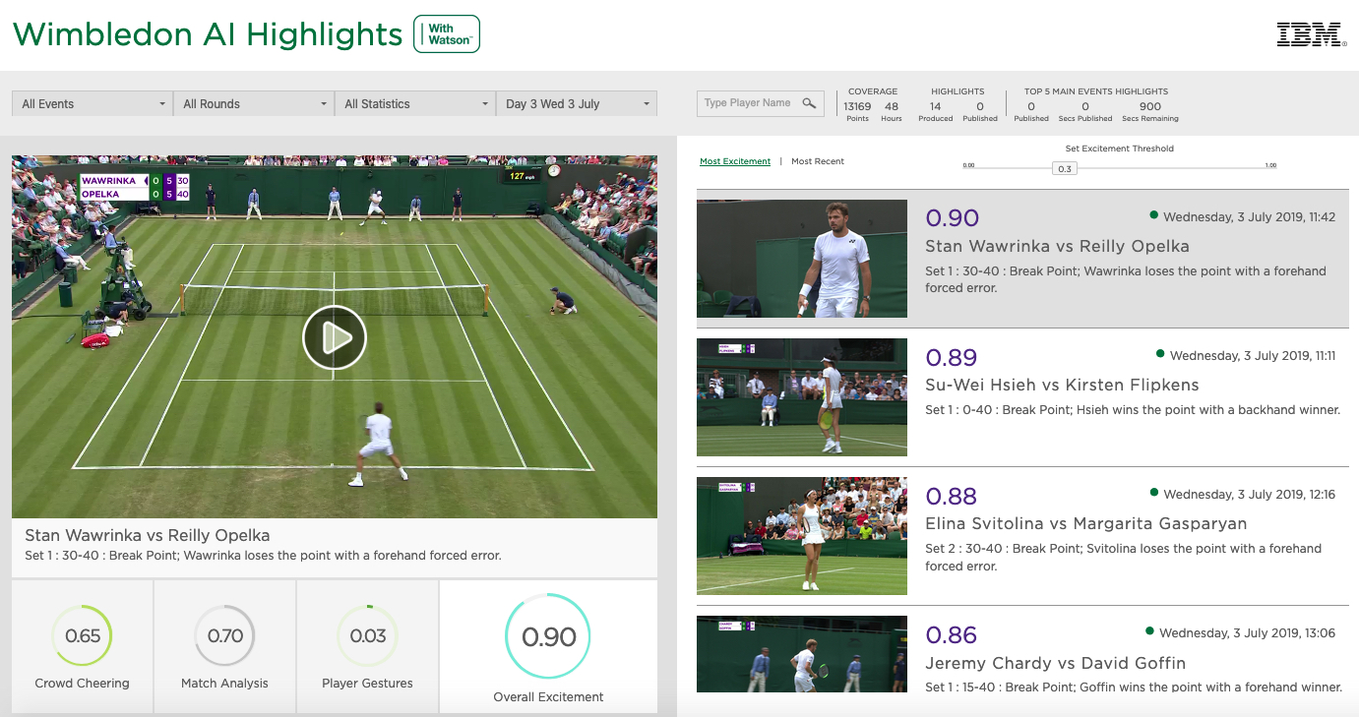The height and width of the screenshot is (717, 1359).
Task: Open the All Statistics dropdown
Action: pyautogui.click(x=415, y=103)
